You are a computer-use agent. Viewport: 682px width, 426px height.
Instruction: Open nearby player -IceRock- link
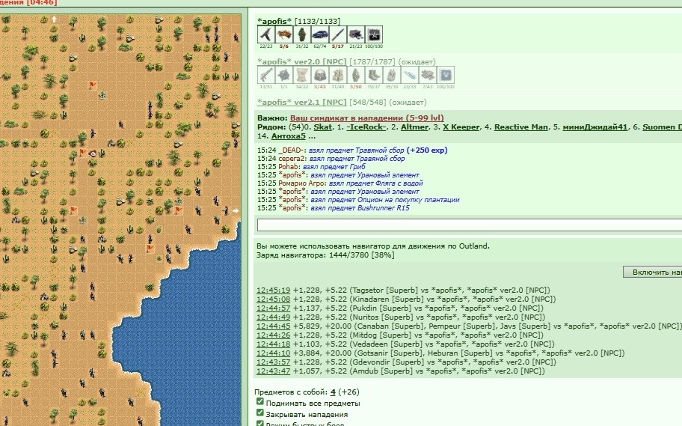[366, 127]
